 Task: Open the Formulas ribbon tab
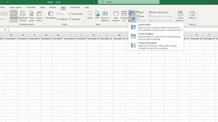31,7
